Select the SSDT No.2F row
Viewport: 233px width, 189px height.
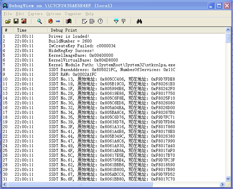coord(114,98)
